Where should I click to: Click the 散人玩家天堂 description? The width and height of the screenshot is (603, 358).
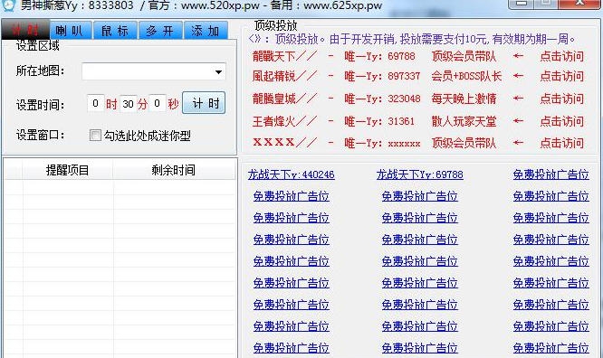[x=464, y=121]
